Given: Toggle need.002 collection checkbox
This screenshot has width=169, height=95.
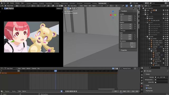Looking at the screenshot, I should [x=163, y=37].
